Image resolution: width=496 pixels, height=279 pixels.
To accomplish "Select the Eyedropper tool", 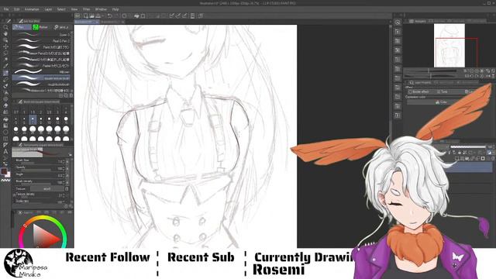I will tap(5, 66).
